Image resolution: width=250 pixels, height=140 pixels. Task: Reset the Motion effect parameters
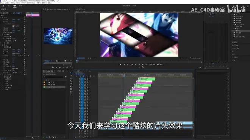pyautogui.click(x=25, y=17)
